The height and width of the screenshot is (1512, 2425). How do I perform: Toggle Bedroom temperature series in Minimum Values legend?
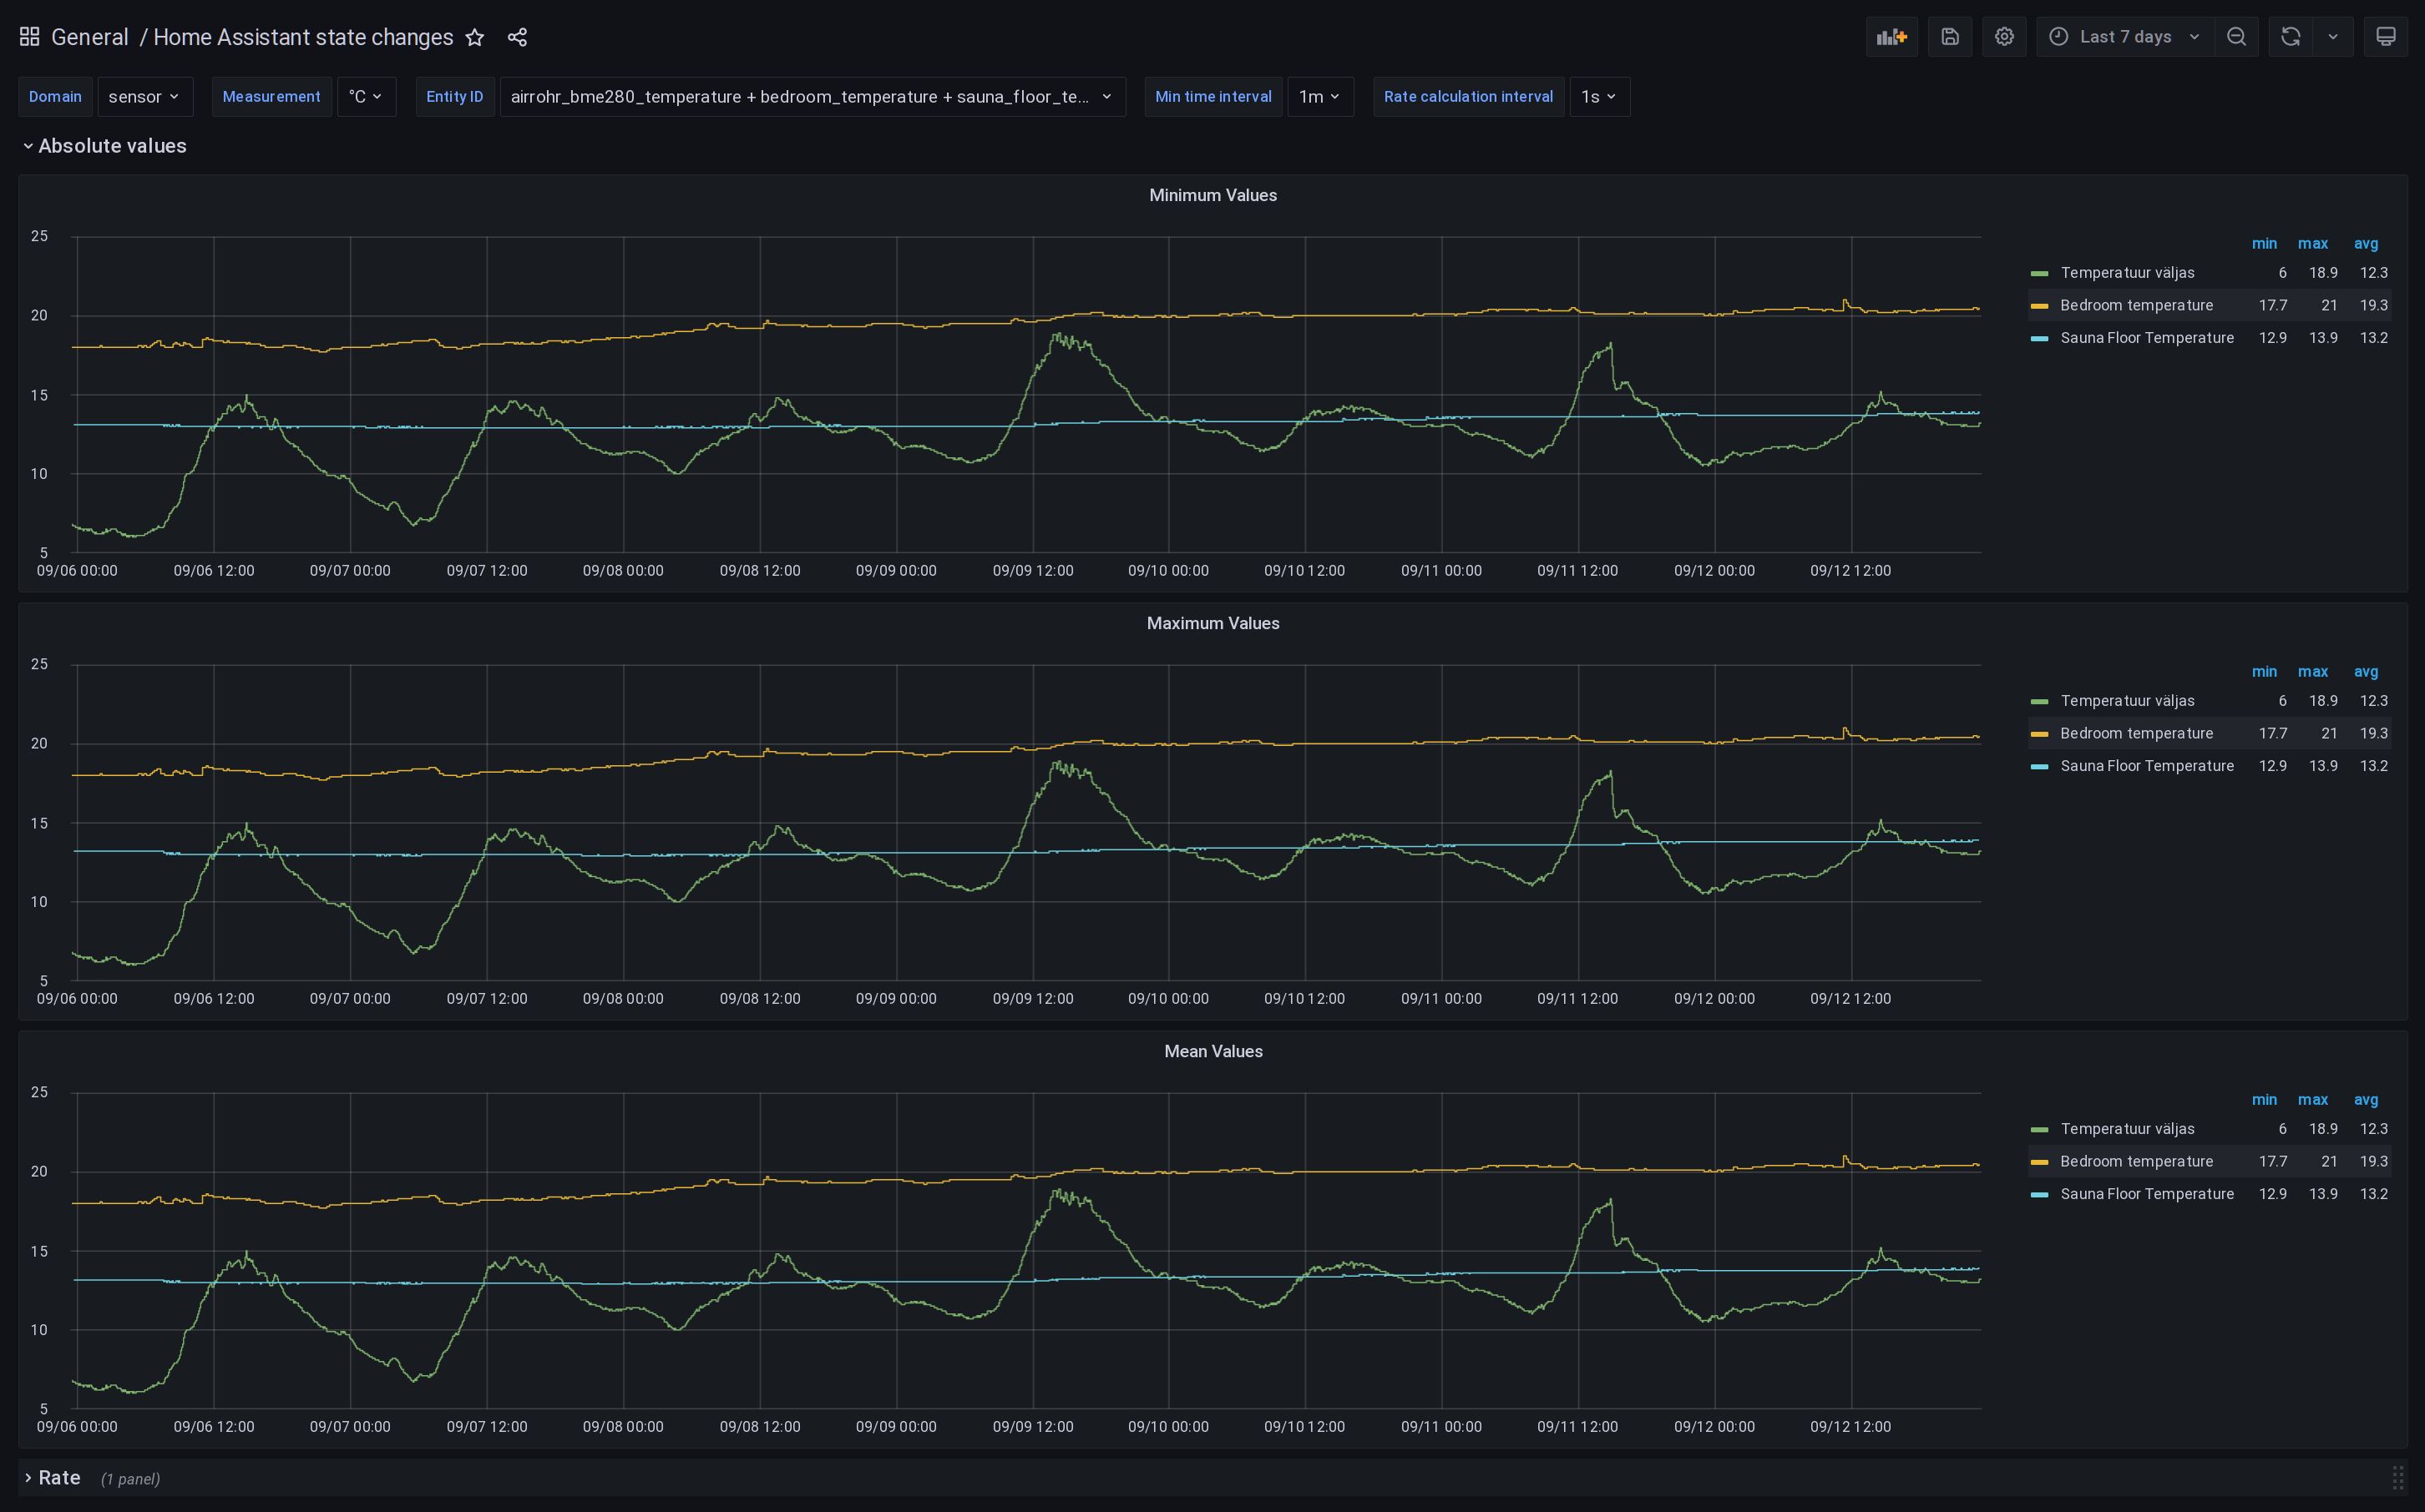pos(2136,305)
